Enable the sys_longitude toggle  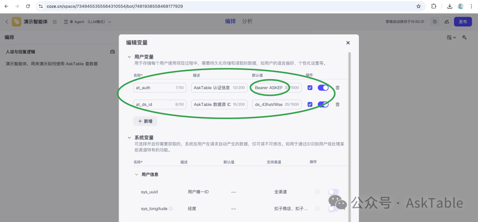click(334, 209)
